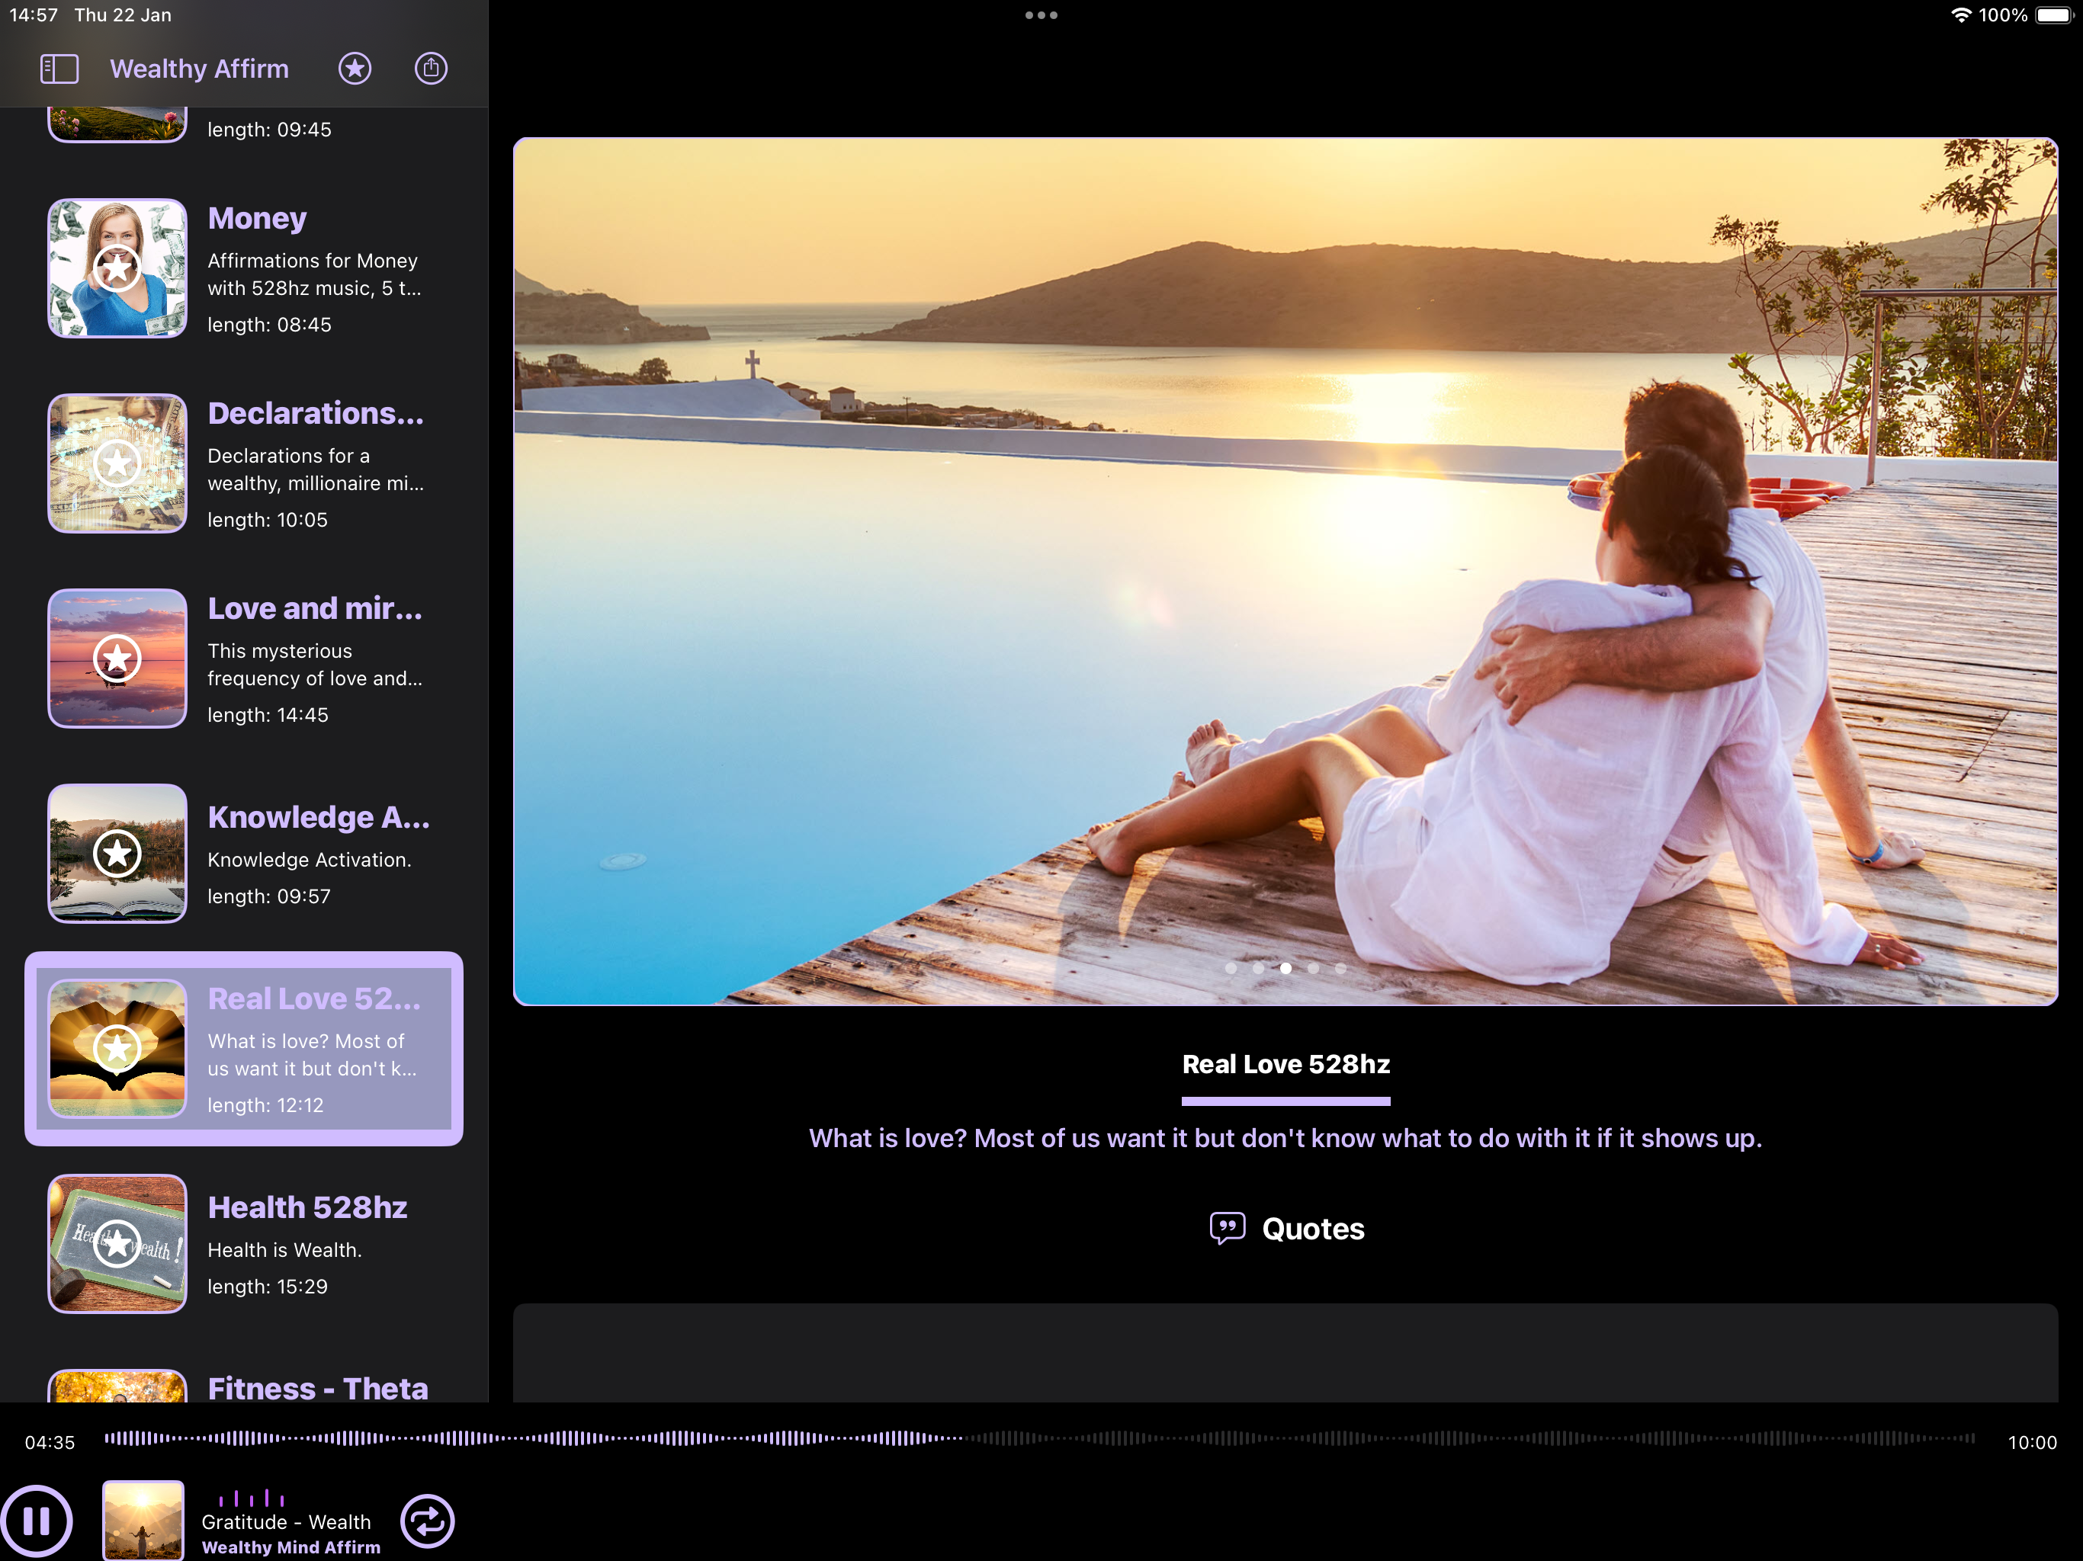Image resolution: width=2083 pixels, height=1561 pixels.
Task: Tap the battery status icon
Action: (x=2054, y=15)
